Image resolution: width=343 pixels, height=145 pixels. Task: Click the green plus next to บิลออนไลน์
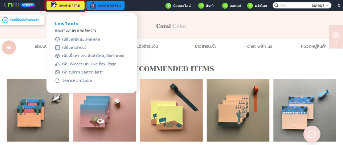[x=168, y=6]
